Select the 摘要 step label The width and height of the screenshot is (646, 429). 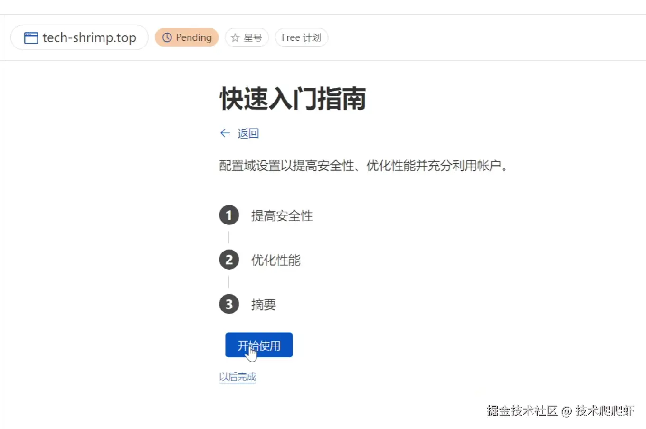(263, 305)
